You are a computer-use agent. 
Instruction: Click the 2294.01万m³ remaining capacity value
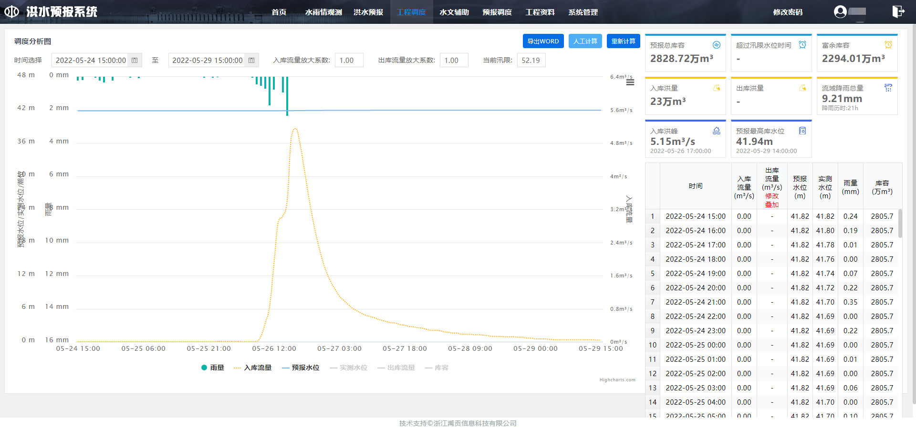coord(854,58)
